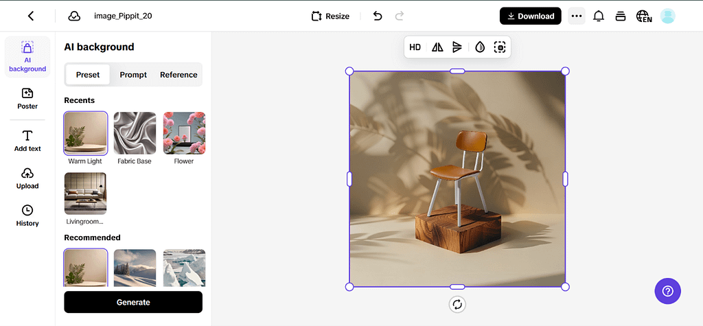
Task: Open the Poster tool in sidebar
Action: click(x=27, y=99)
